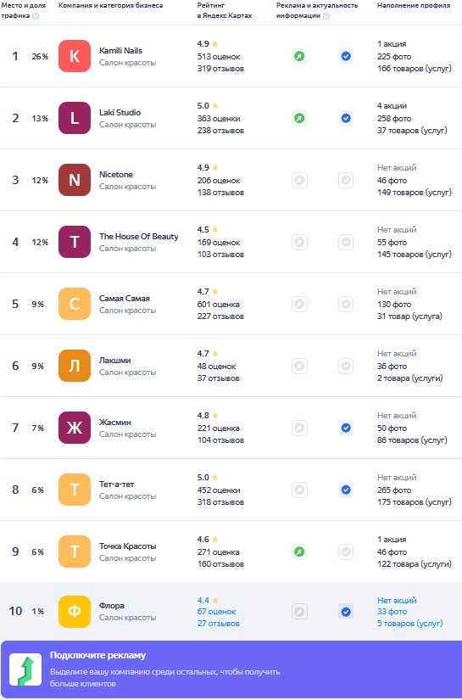
Task: Click the blue verified checkmark for Жасмин
Action: point(346,428)
